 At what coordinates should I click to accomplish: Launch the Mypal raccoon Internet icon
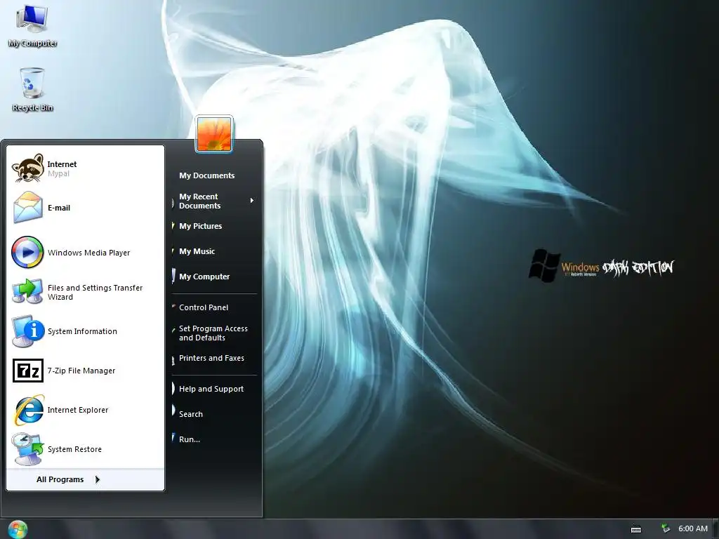(27, 168)
